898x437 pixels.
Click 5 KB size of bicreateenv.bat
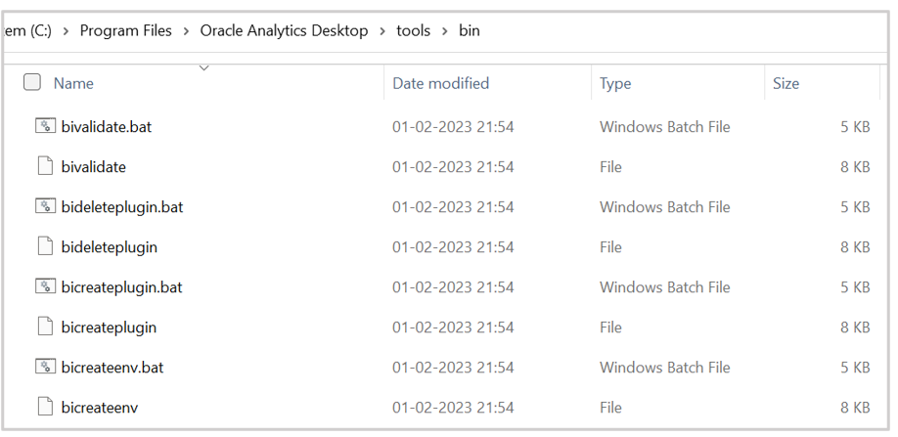tap(855, 367)
